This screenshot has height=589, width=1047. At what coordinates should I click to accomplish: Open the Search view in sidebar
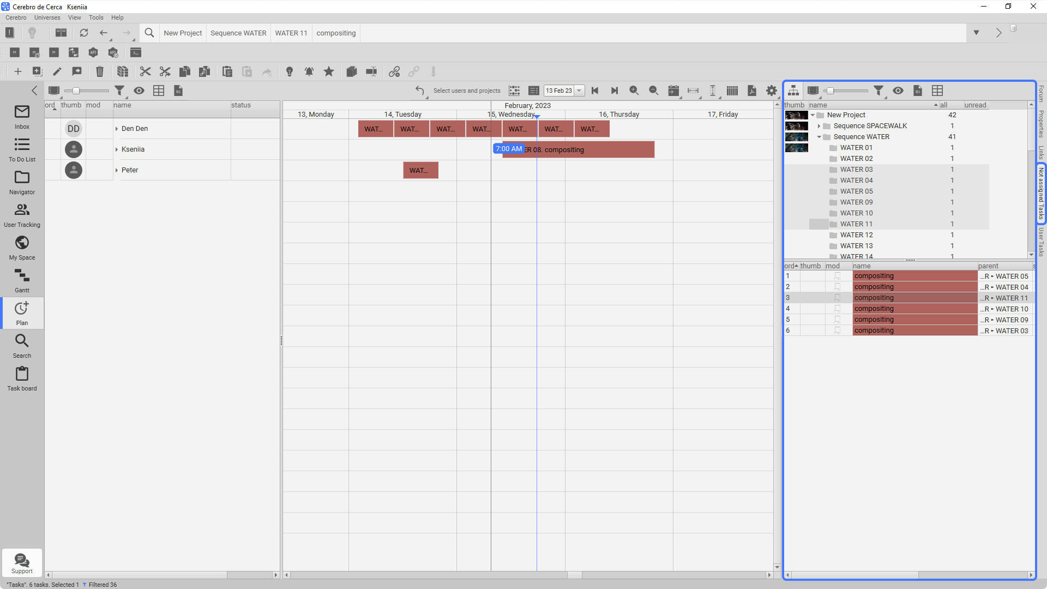pyautogui.click(x=22, y=346)
